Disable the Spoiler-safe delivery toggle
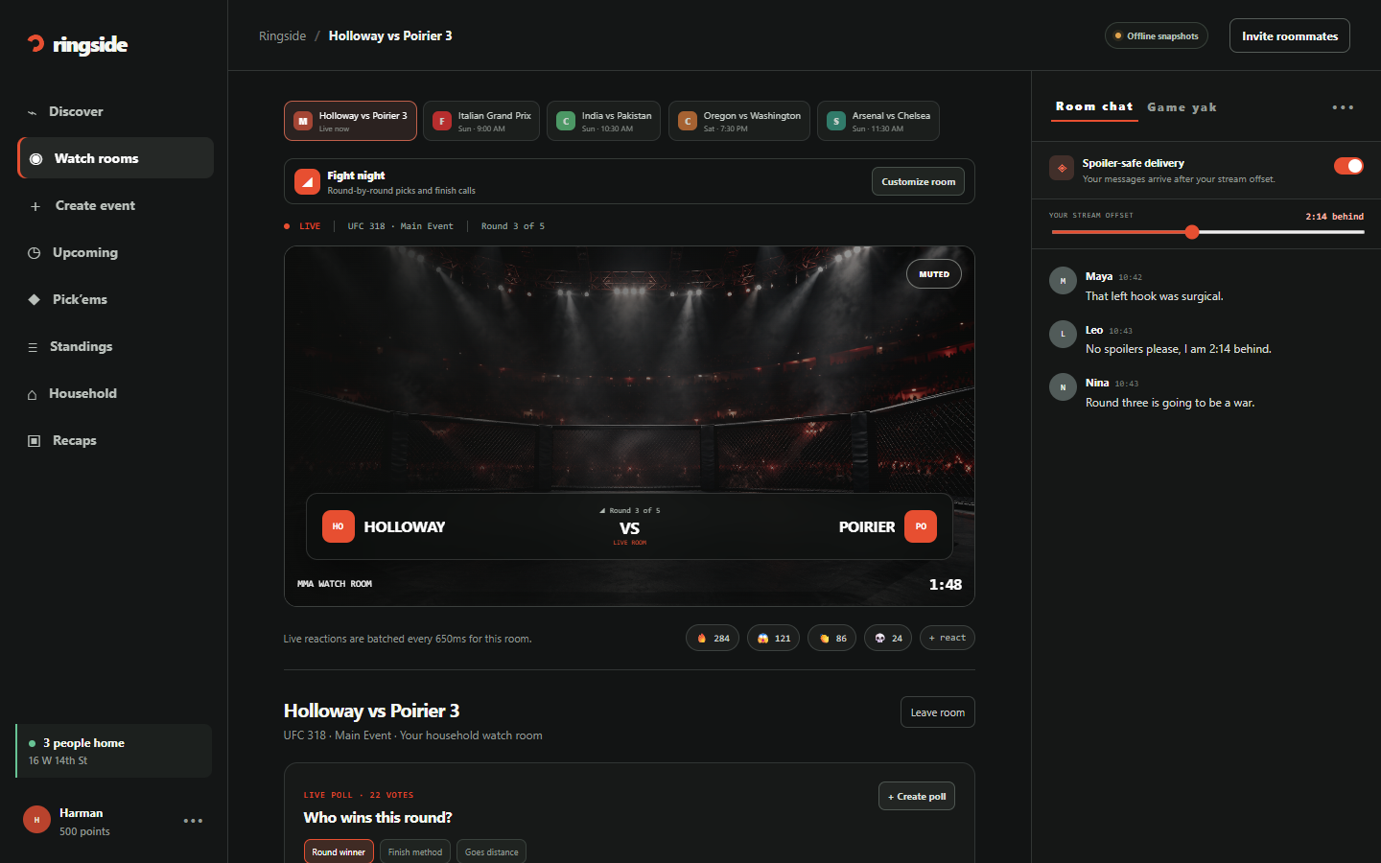 pyautogui.click(x=1348, y=166)
